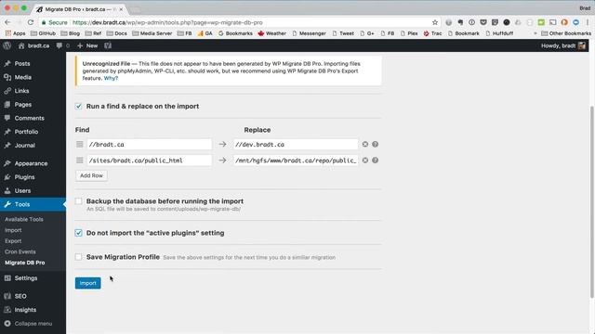Reload the page
Image resolution: width=595 pixels, height=334 pixels.
coord(31,22)
